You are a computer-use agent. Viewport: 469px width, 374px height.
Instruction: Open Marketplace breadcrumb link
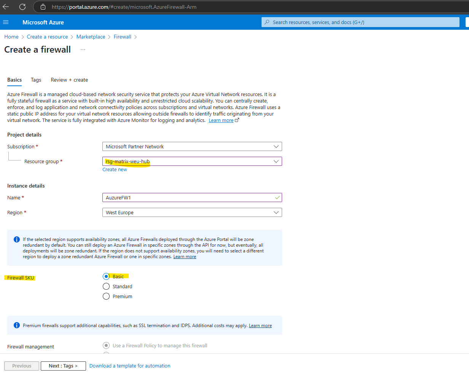91,37
